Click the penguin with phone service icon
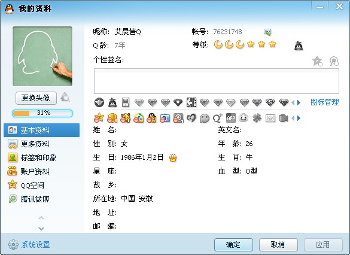 [x=151, y=118]
